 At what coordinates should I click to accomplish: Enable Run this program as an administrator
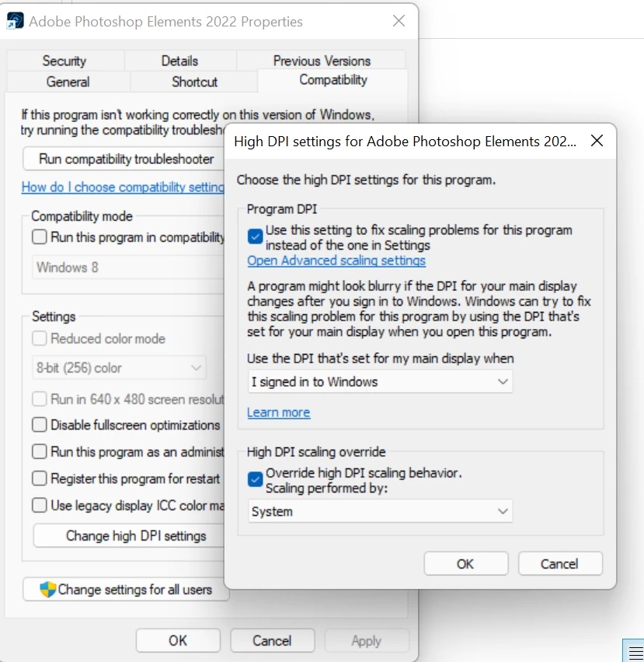tap(39, 452)
